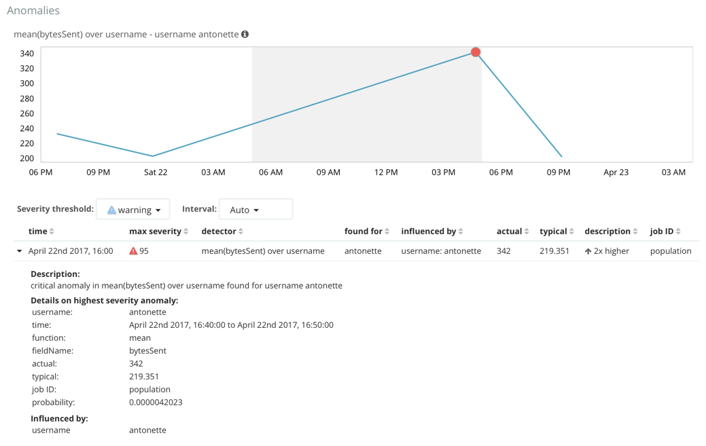
Task: Sort by job ID column
Action: coord(678,231)
